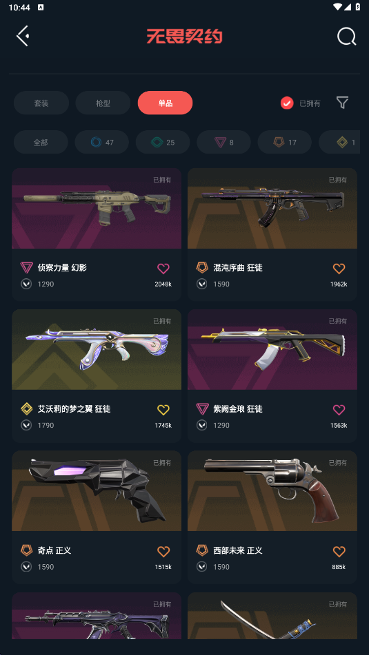369x655 pixels.
Task: Open the filter funnel icon
Action: coord(342,103)
